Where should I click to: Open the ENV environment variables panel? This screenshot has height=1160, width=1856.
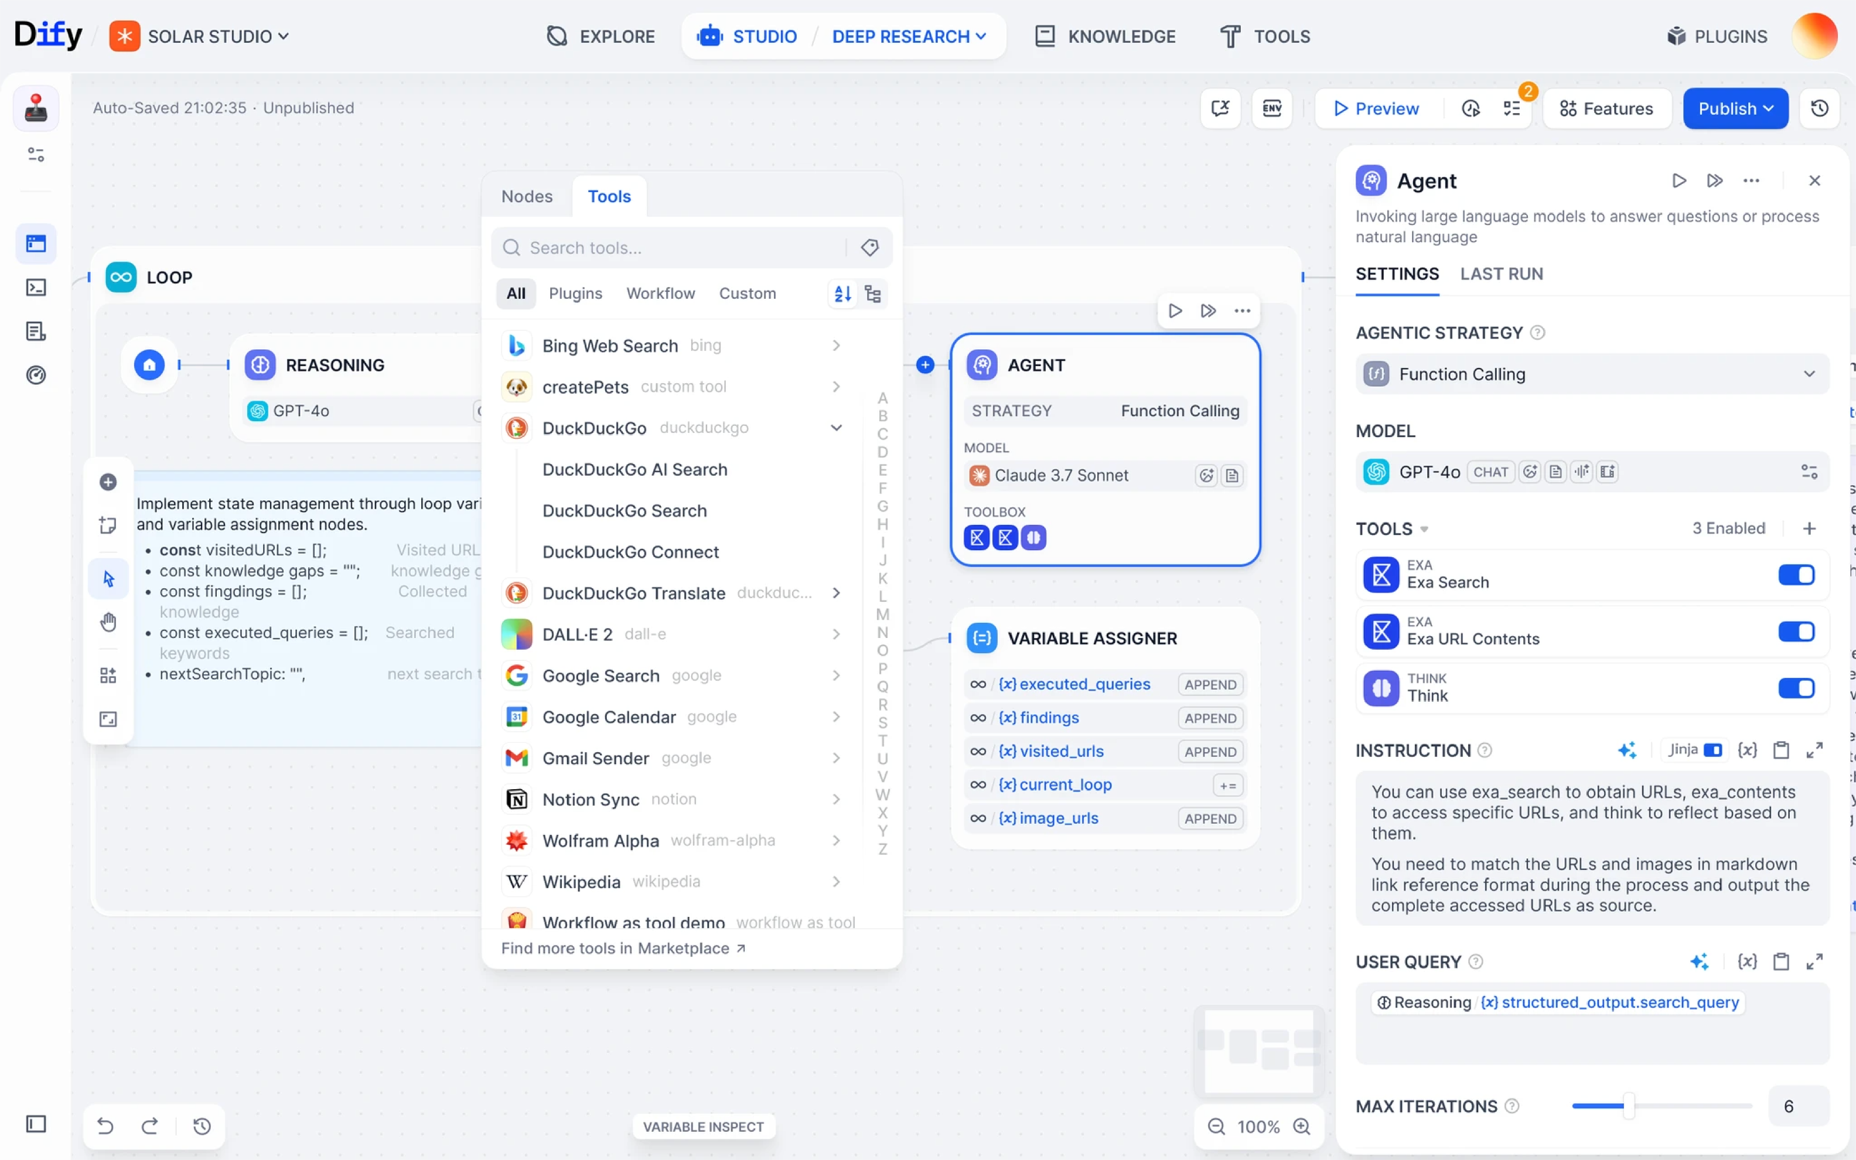click(x=1271, y=108)
